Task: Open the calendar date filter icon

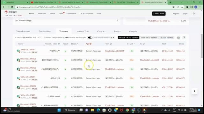Action: [178, 38]
